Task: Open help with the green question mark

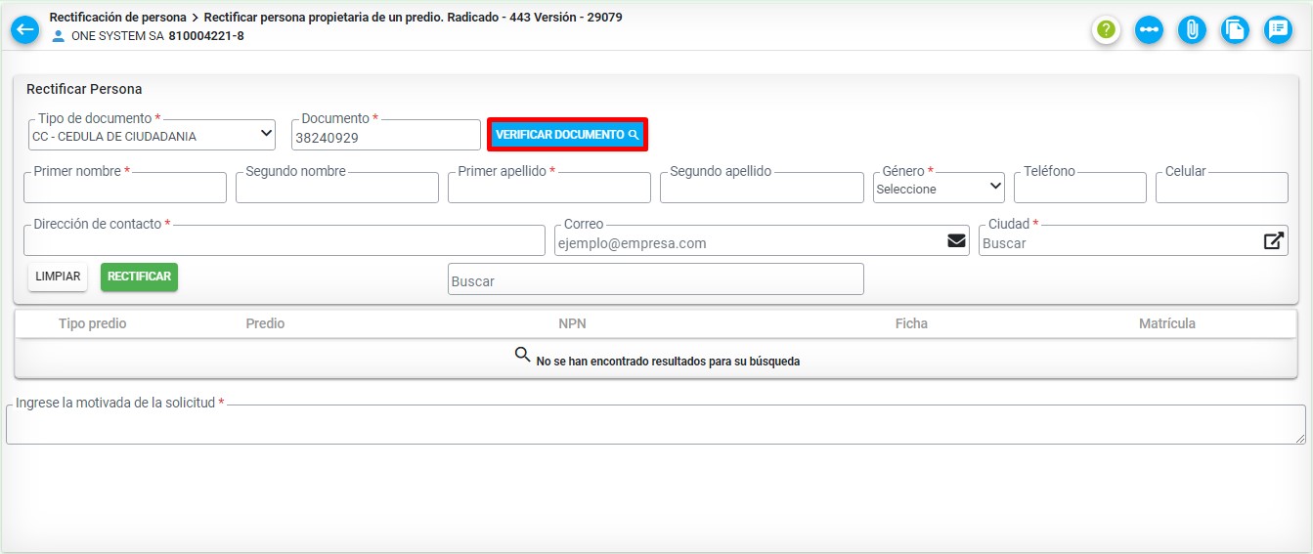Action: [x=1106, y=30]
